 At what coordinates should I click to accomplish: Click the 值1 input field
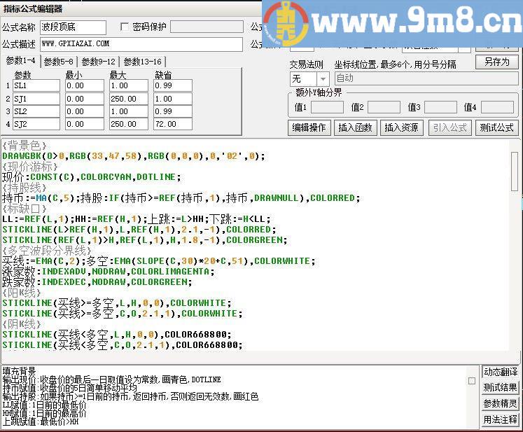[x=327, y=107]
